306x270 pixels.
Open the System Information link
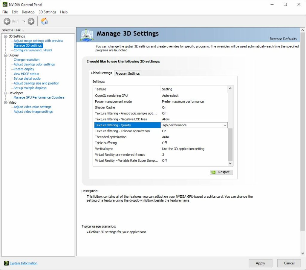pyautogui.click(x=23, y=263)
